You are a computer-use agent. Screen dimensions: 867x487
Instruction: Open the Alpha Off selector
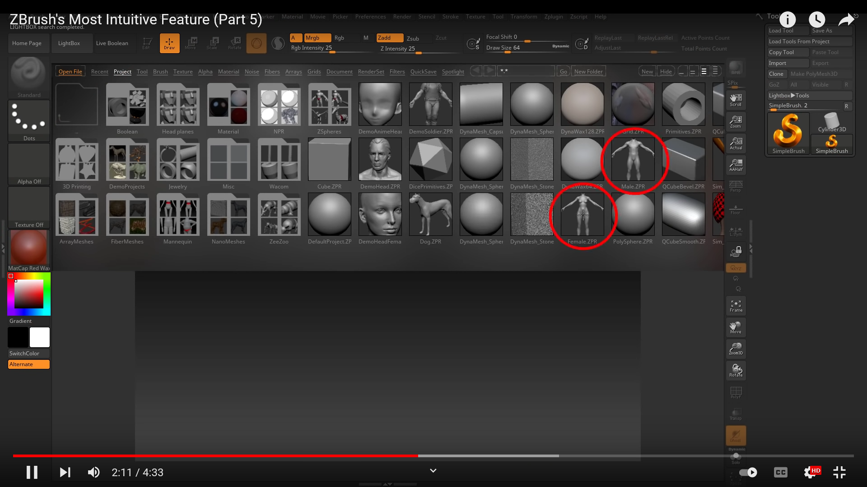(29, 164)
